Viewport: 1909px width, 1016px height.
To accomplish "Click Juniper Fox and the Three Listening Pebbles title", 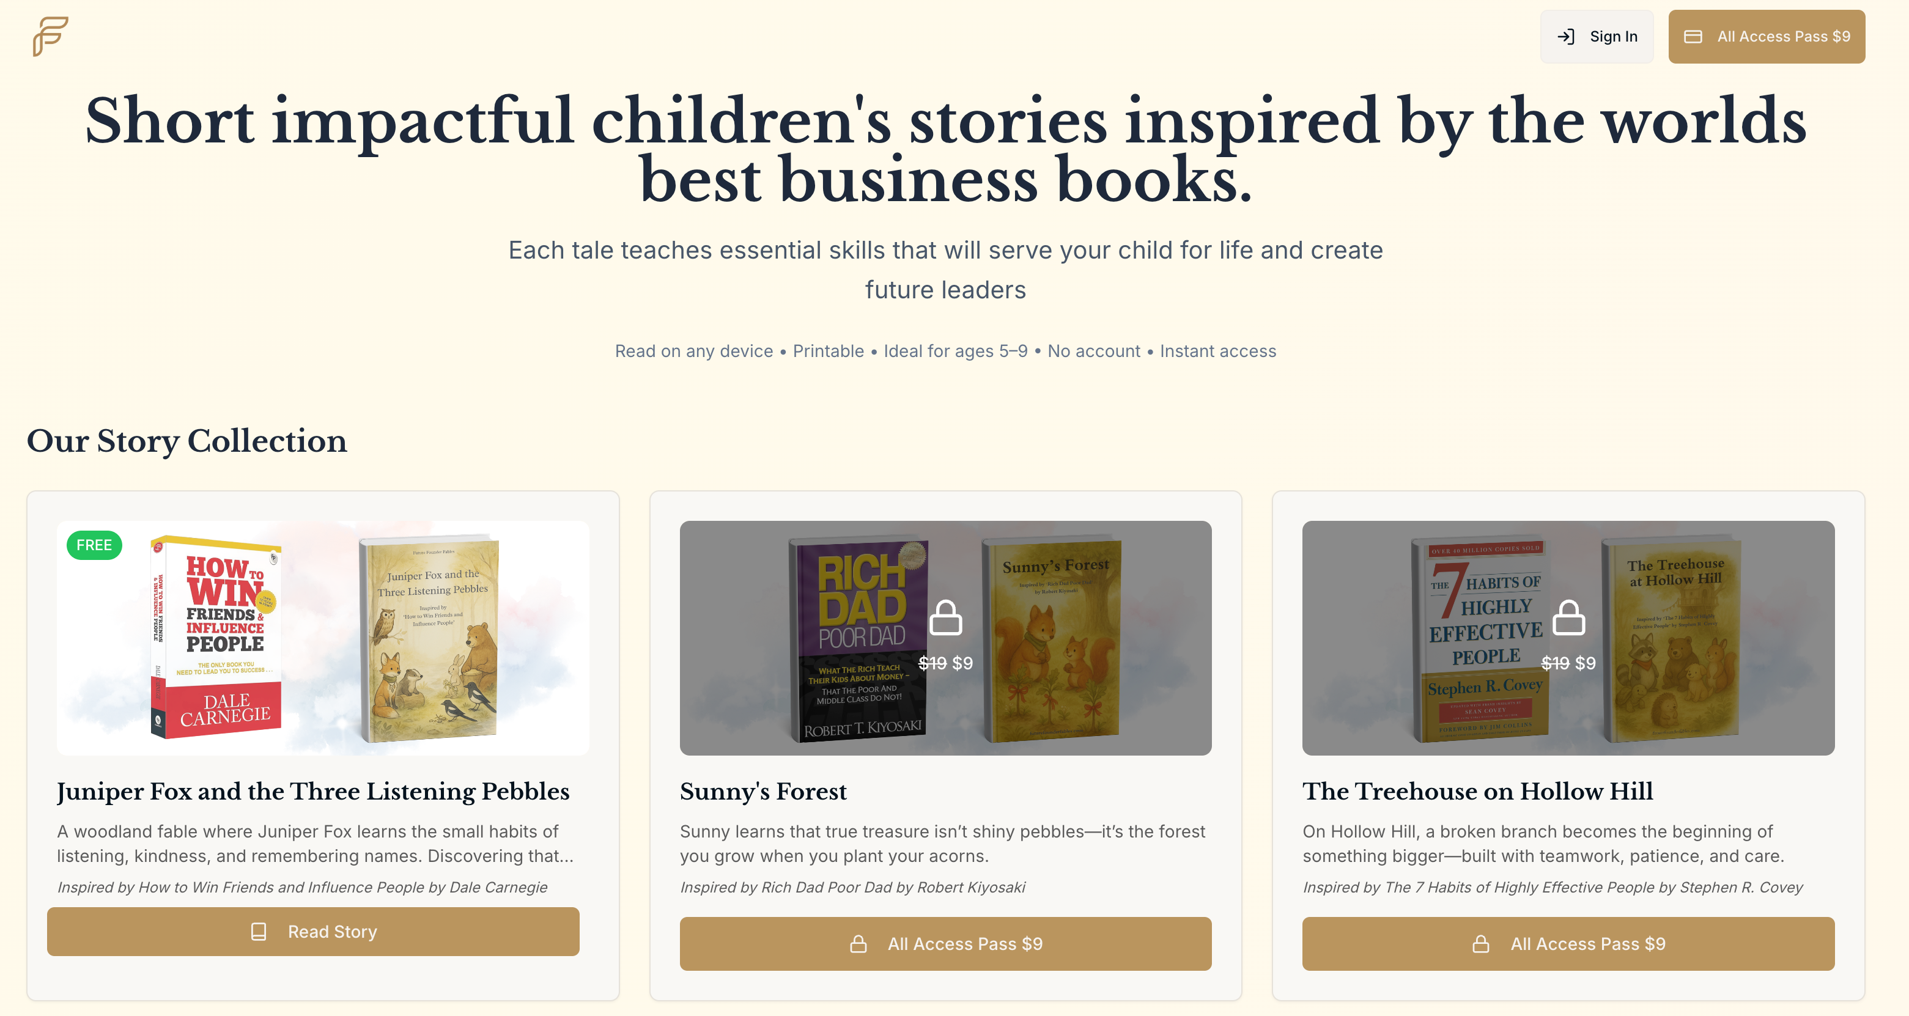I will point(312,792).
